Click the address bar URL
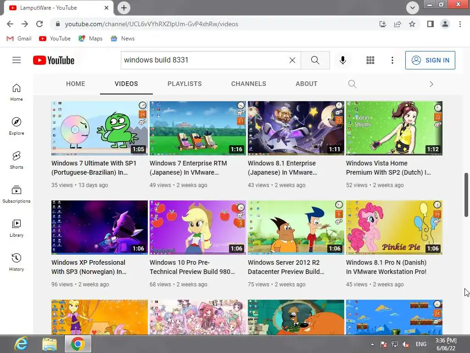The image size is (470, 353). [x=151, y=24]
